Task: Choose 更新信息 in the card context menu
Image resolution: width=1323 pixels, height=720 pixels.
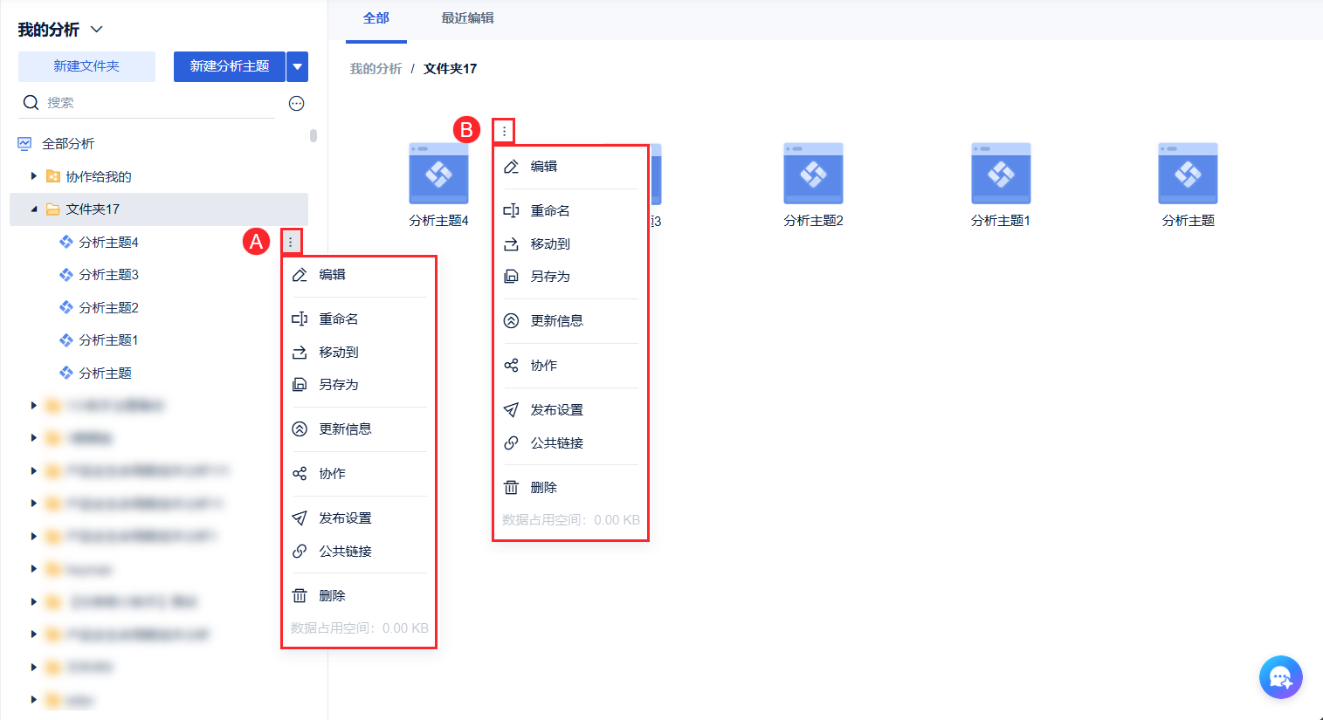Action: coord(571,321)
